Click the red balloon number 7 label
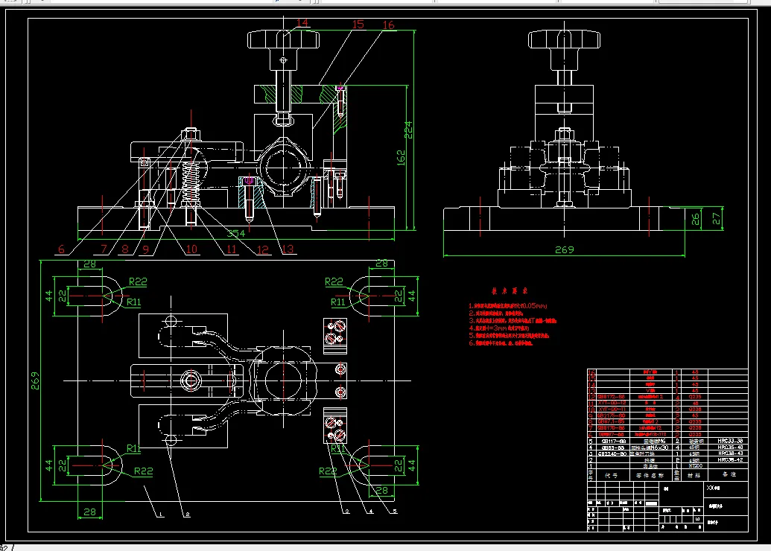 point(104,249)
